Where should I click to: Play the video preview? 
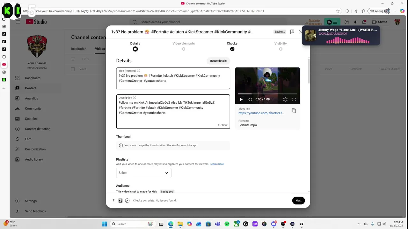241,100
